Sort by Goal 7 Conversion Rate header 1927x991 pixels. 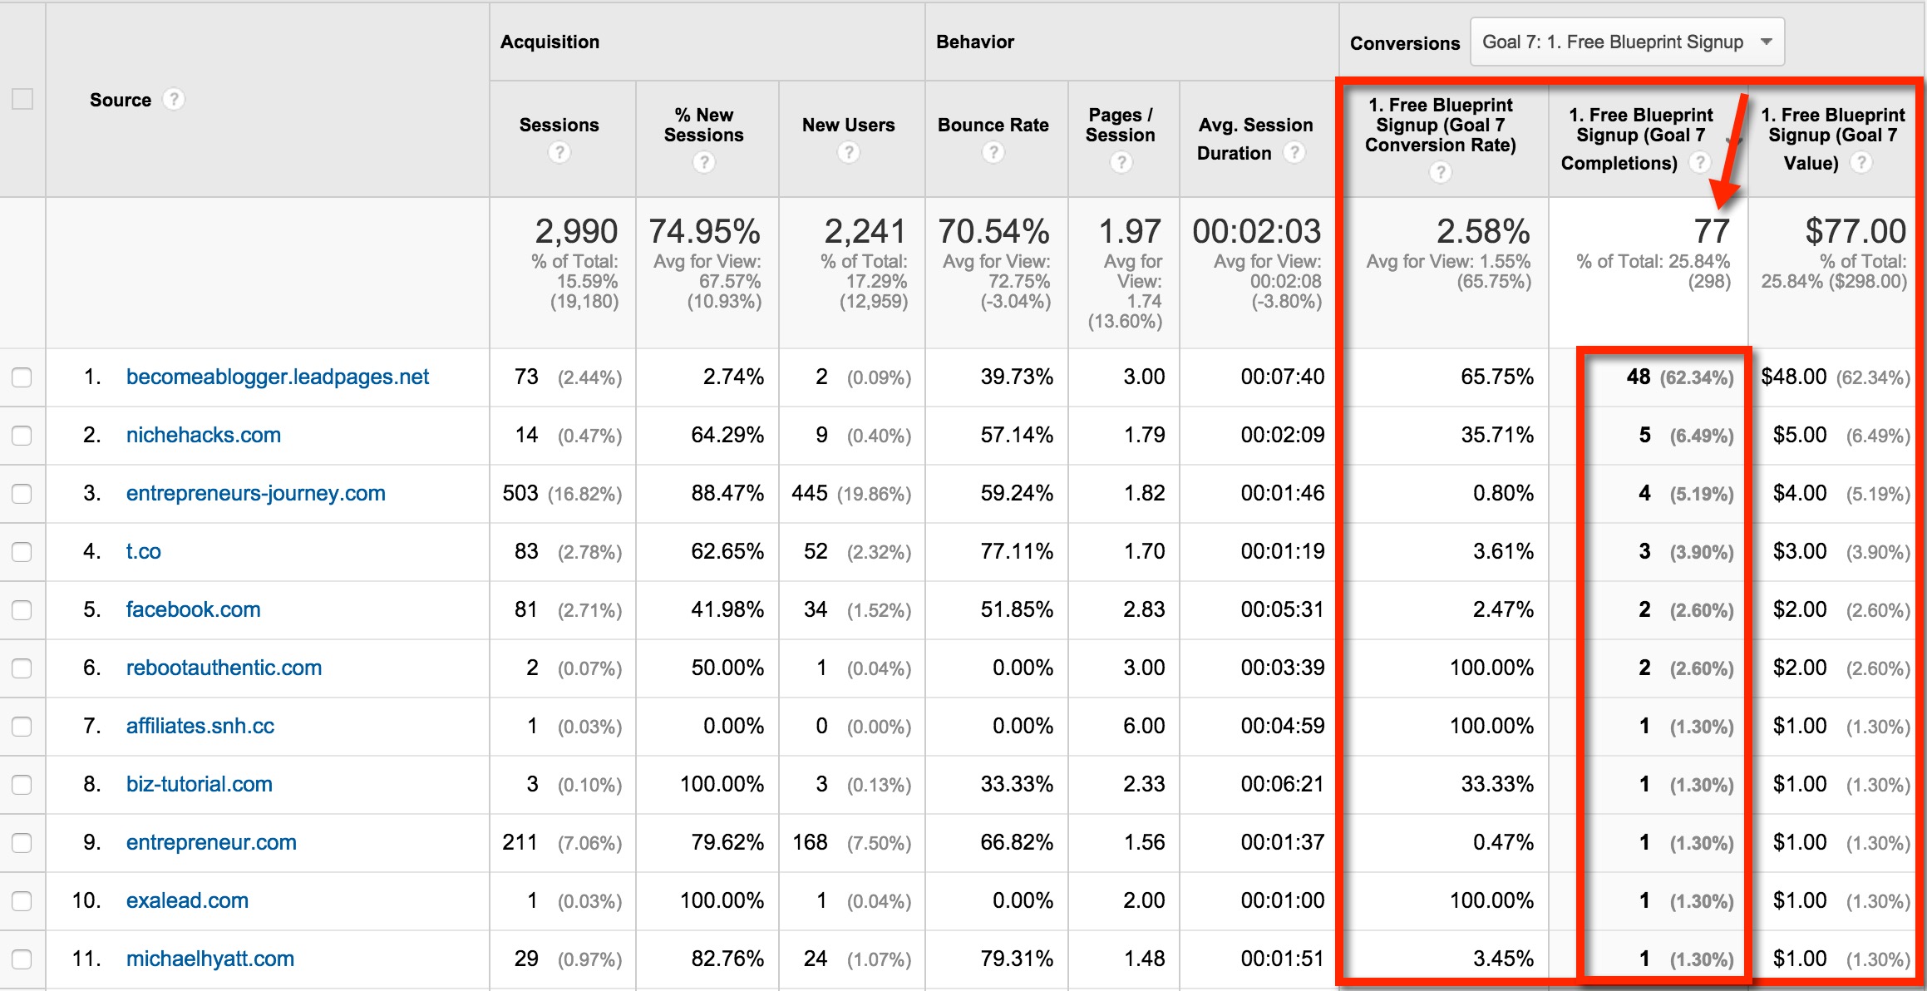pyautogui.click(x=1441, y=125)
